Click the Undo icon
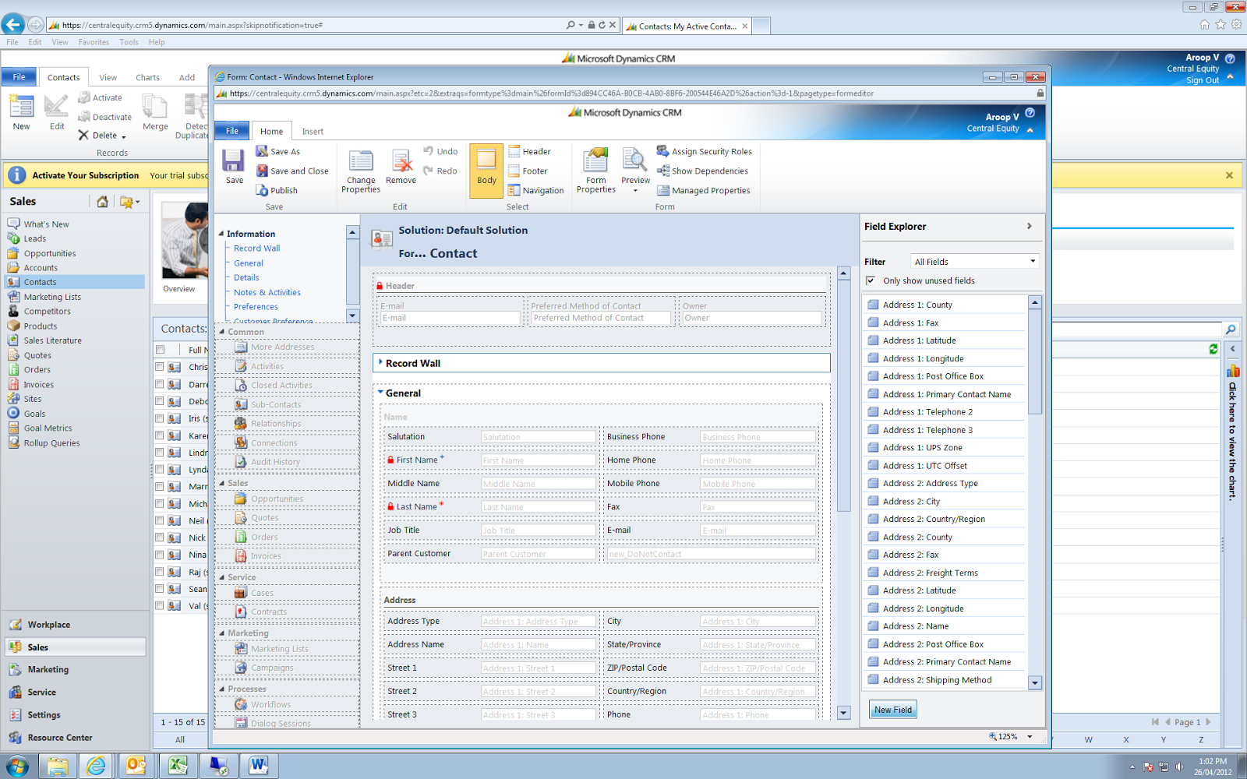 pos(429,151)
